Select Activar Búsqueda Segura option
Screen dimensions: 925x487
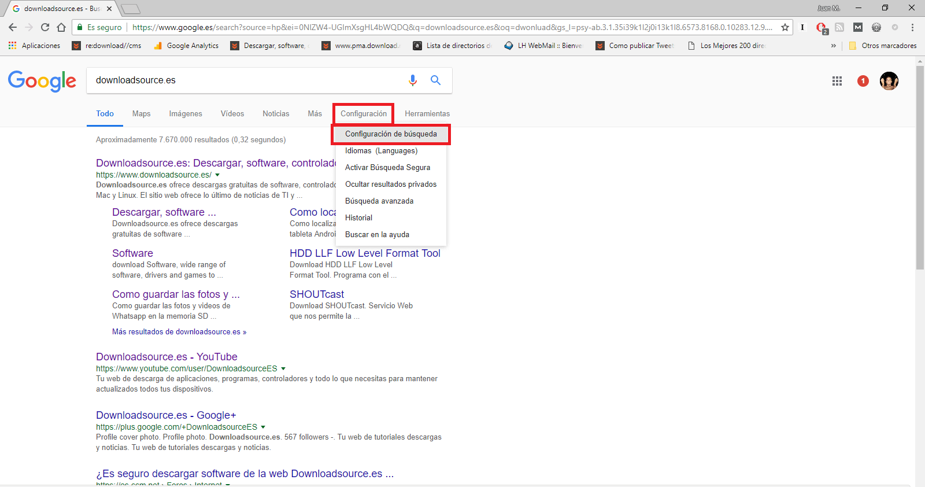point(391,168)
